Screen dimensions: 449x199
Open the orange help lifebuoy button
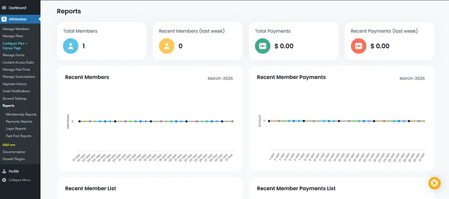[435, 183]
